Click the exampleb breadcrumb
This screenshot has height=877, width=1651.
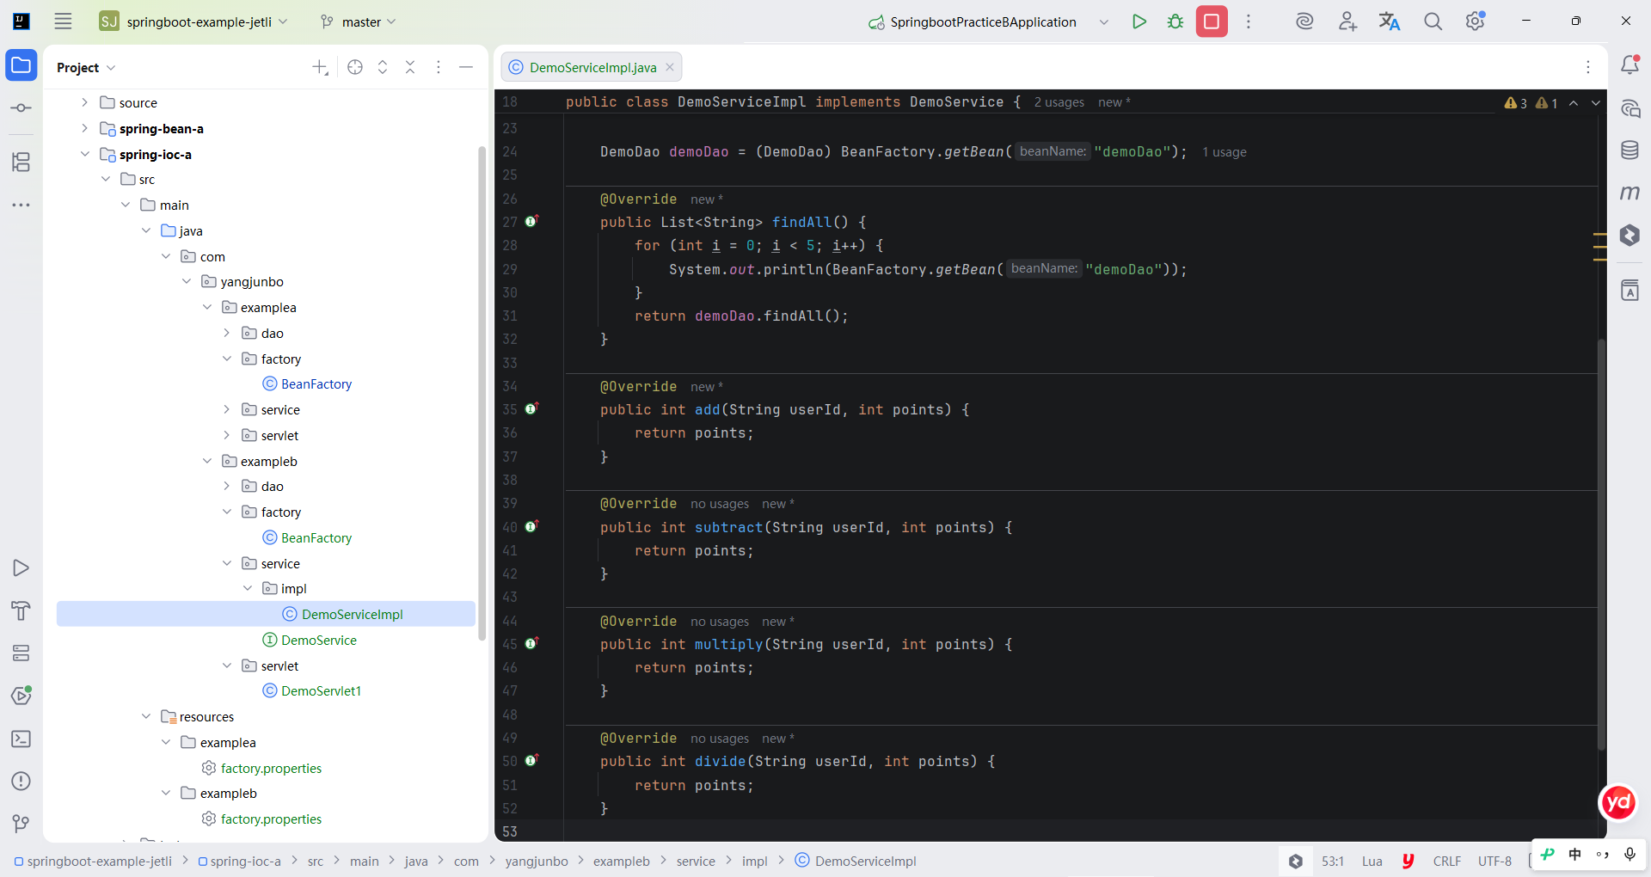click(x=621, y=861)
